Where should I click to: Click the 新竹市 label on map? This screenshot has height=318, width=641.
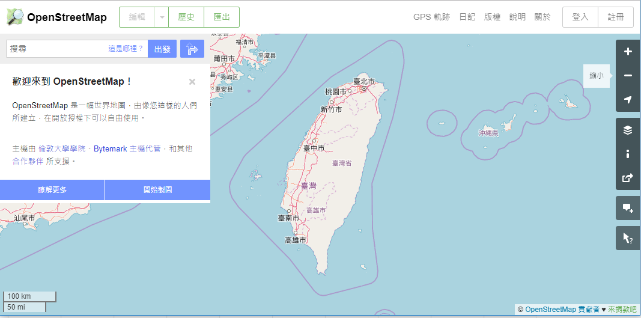pos(332,109)
